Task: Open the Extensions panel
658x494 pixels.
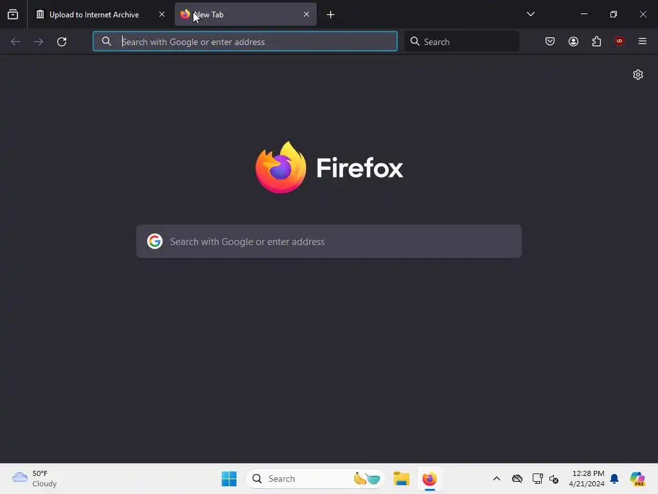Action: (596, 41)
